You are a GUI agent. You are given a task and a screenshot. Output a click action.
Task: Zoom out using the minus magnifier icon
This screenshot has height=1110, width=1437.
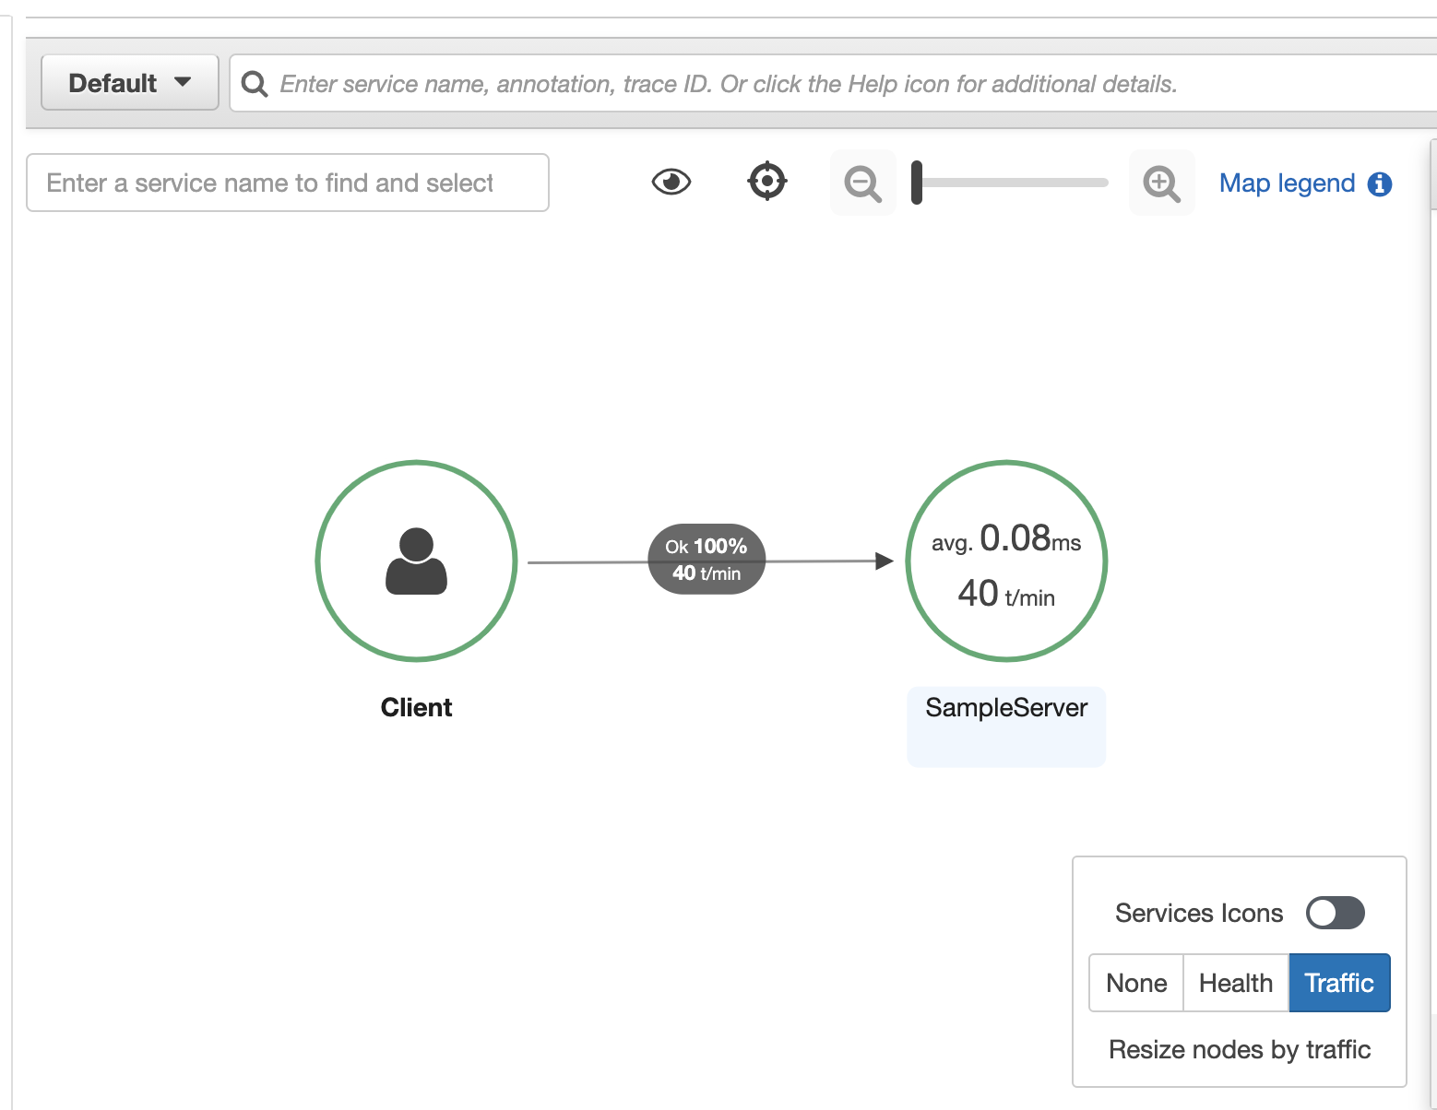click(862, 183)
